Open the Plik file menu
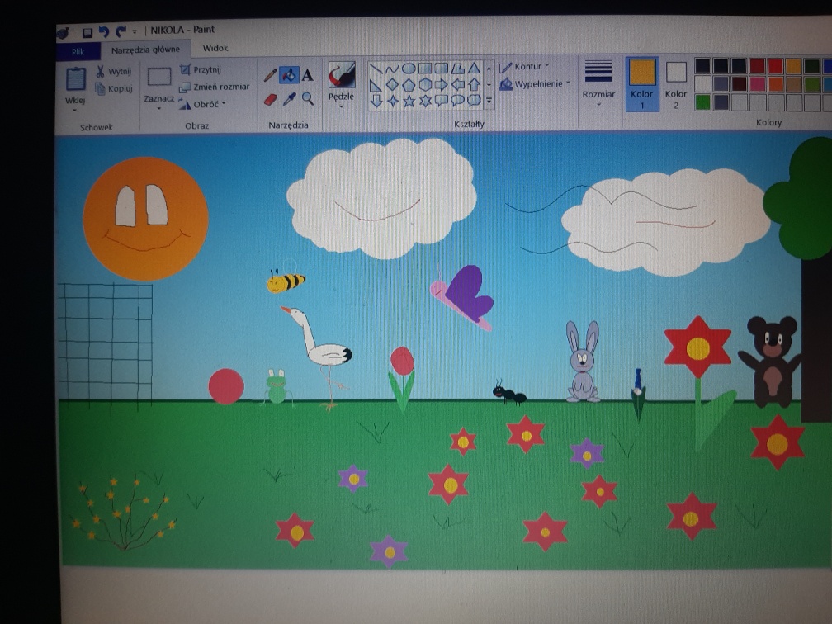This screenshot has height=624, width=832. [x=78, y=51]
